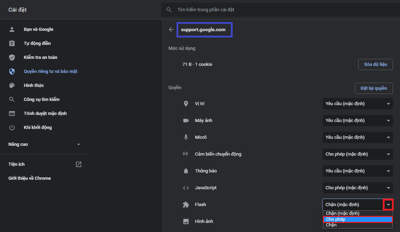Click the back arrow next to support.google.com
The width and height of the screenshot is (400, 232).
tap(171, 29)
